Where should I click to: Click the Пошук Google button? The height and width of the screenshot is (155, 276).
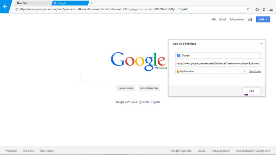pyautogui.click(x=126, y=88)
